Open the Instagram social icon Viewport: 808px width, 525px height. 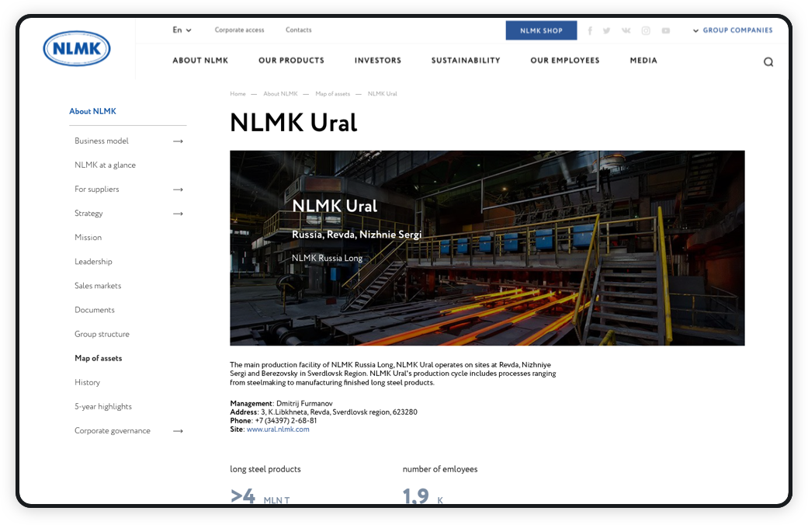[646, 30]
